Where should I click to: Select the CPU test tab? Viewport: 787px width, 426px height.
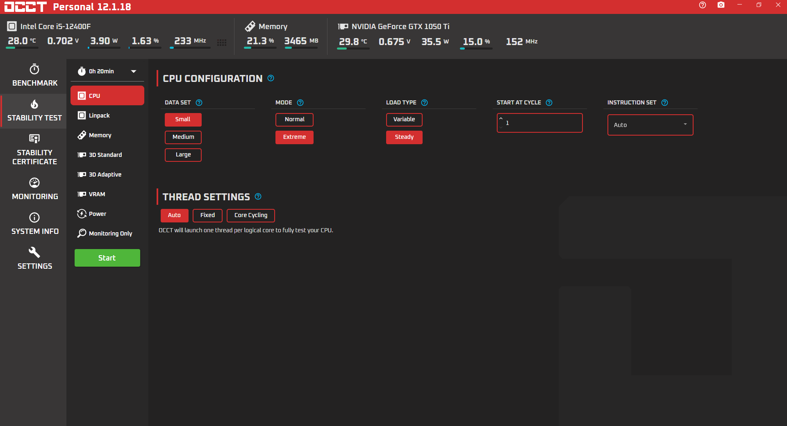click(107, 95)
